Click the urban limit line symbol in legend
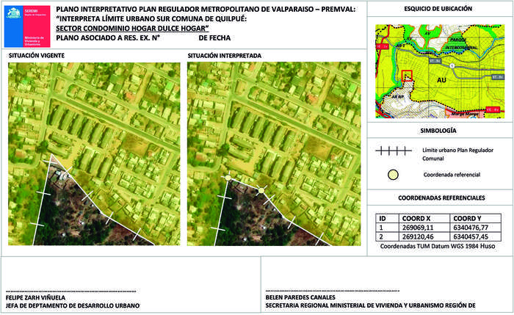 [x=393, y=152]
